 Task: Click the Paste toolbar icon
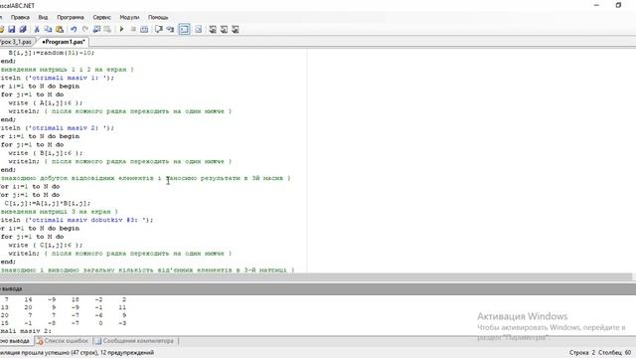click(x=60, y=29)
